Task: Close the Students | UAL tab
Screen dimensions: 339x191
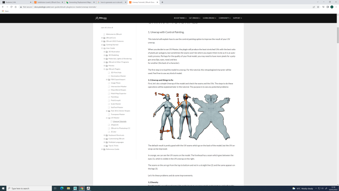Action: 30,2
